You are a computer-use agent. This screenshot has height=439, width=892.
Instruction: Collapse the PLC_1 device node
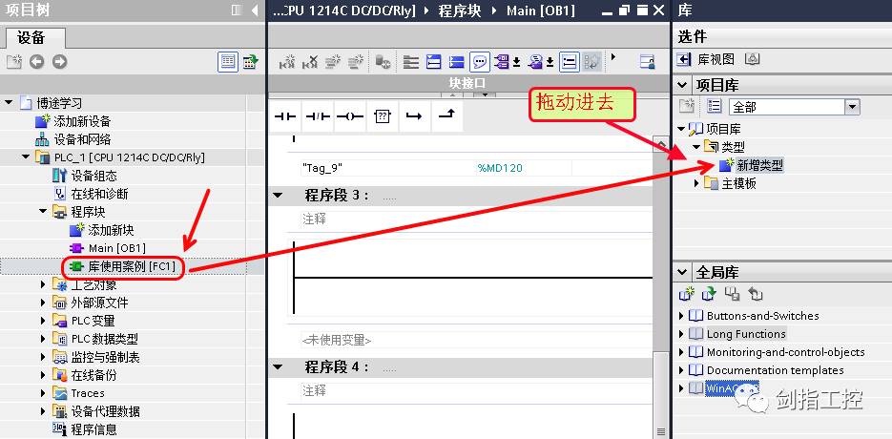(x=26, y=157)
